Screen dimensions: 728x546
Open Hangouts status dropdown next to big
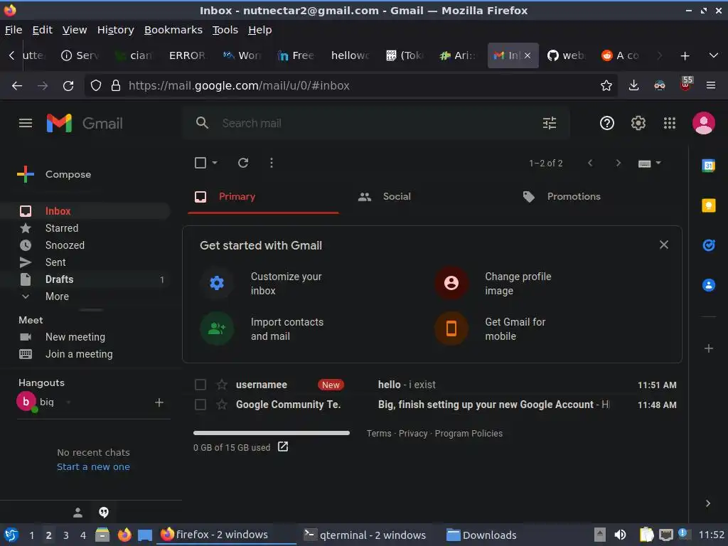point(68,402)
